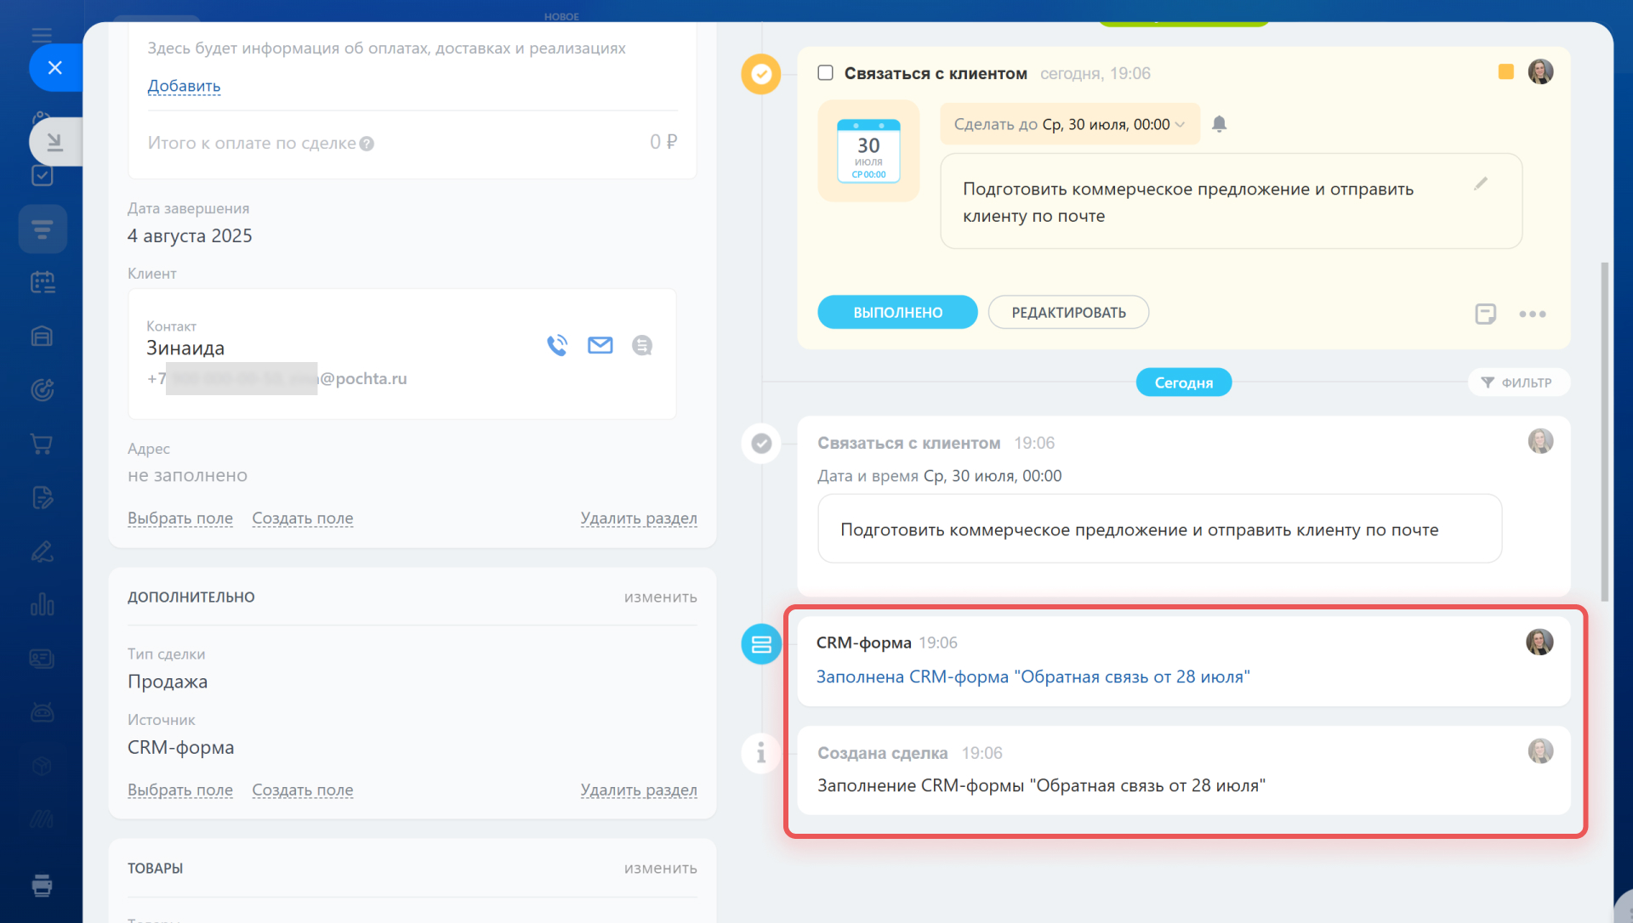The height and width of the screenshot is (923, 1633).
Task: Click the Сегодня date pill
Action: 1183,382
